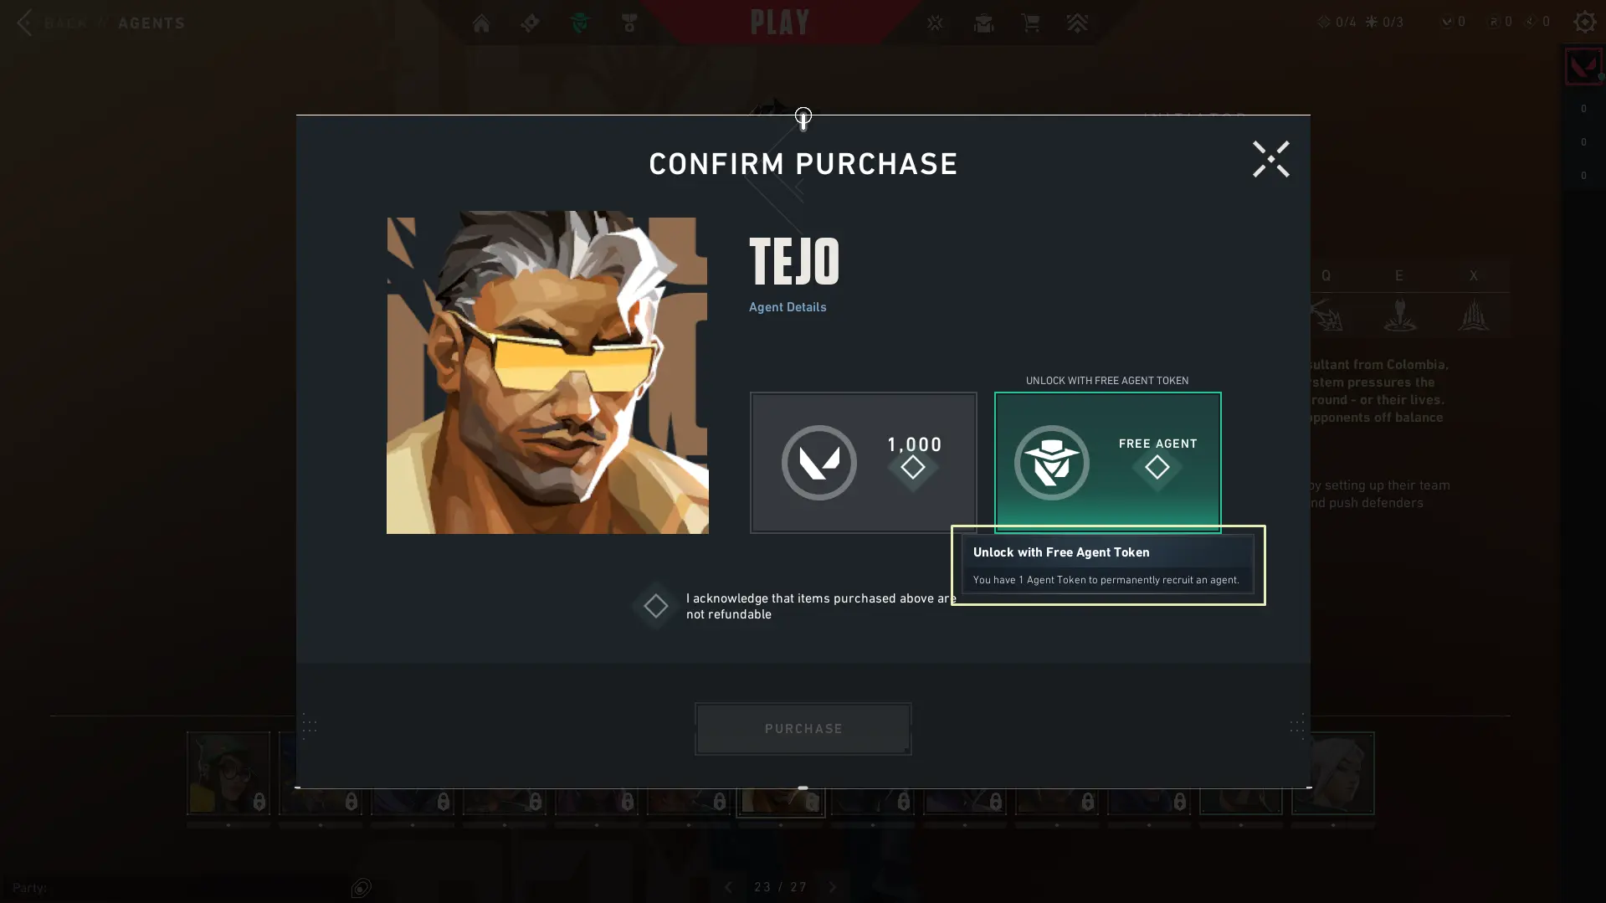Click the Home icon in top navigation
Image resolution: width=1606 pixels, height=903 pixels.
(481, 23)
